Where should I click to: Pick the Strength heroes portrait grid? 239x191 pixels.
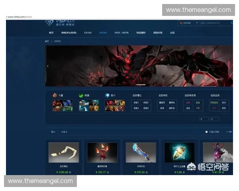pos(63,105)
